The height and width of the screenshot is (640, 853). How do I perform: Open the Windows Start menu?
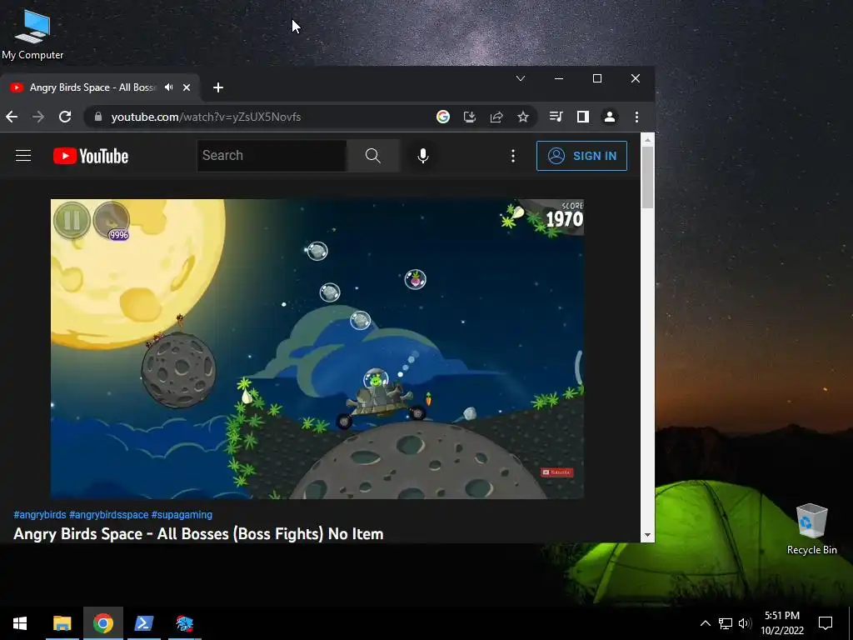tap(20, 623)
